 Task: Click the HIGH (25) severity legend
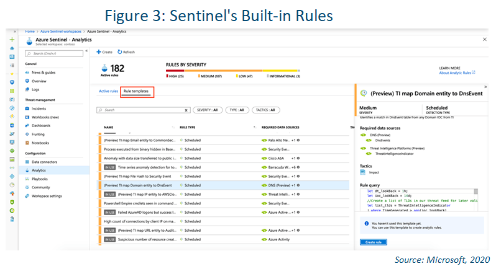coord(175,76)
